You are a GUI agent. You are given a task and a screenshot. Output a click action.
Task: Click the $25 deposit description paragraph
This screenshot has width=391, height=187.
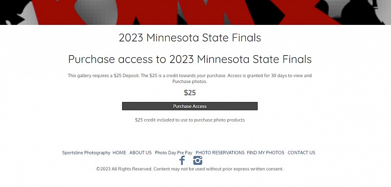pyautogui.click(x=190, y=79)
